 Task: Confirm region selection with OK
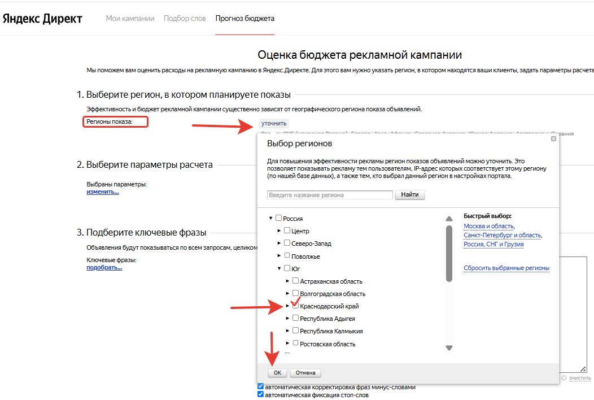[x=277, y=373]
